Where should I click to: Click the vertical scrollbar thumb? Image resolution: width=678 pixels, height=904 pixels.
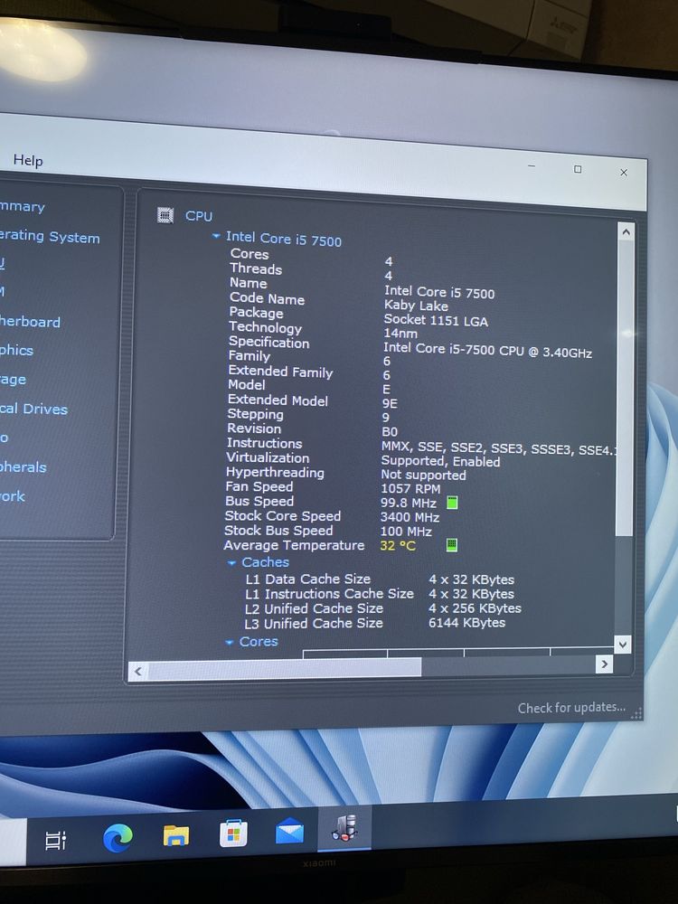pyautogui.click(x=625, y=389)
